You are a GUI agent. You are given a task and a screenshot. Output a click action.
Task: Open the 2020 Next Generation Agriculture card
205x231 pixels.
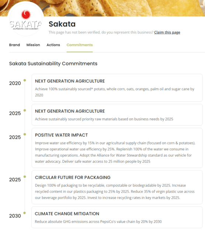pos(117,88)
